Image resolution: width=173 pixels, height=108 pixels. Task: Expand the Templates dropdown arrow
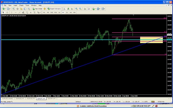(104, 9)
